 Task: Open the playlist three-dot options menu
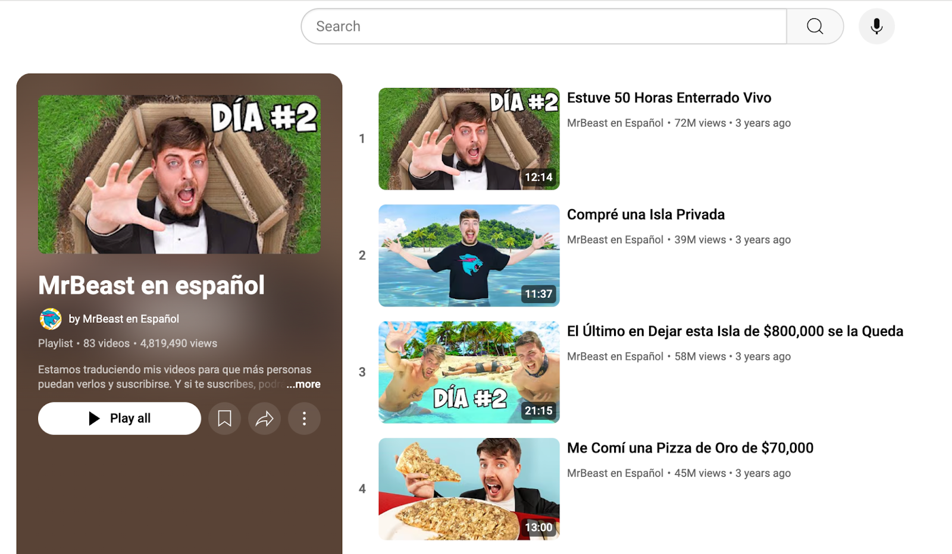tap(304, 418)
